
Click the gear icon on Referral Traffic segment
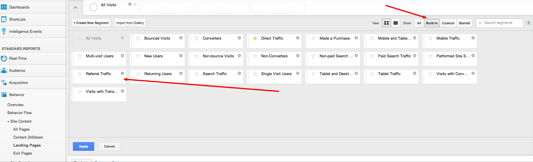[x=122, y=73]
